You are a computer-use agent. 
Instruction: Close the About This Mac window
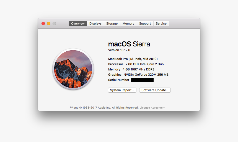(43, 23)
